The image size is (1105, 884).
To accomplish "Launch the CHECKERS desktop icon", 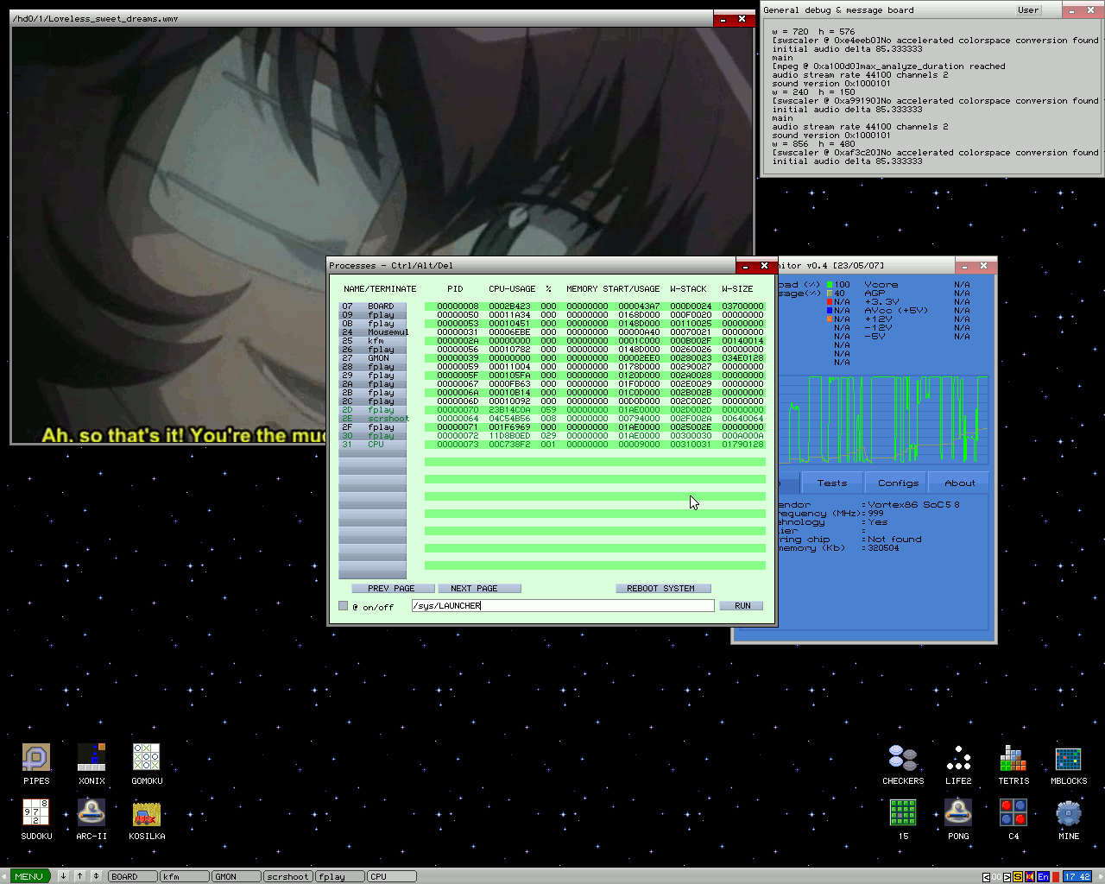I will [x=903, y=758].
